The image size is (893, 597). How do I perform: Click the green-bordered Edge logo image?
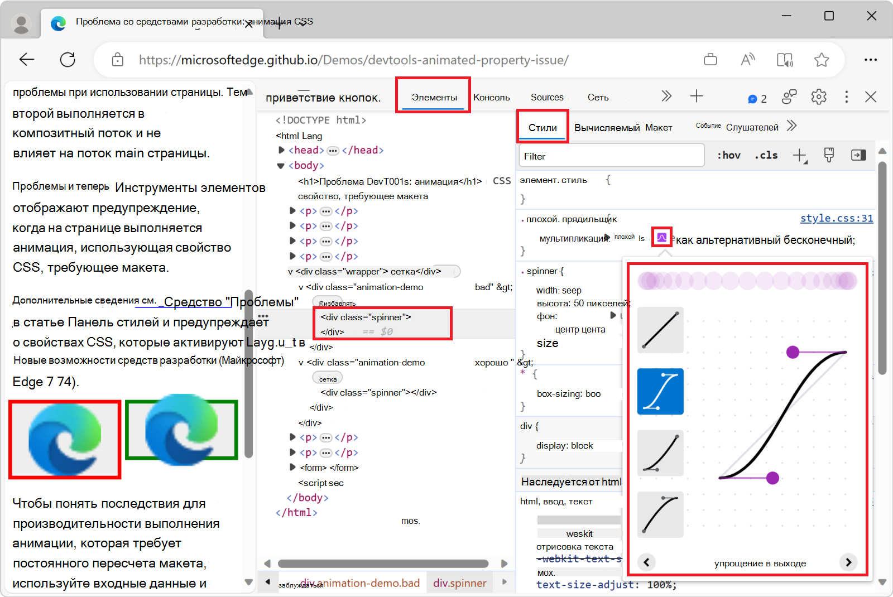click(182, 430)
